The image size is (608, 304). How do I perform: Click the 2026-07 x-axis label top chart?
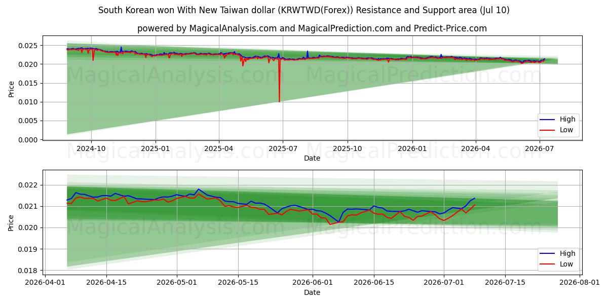tap(540, 148)
